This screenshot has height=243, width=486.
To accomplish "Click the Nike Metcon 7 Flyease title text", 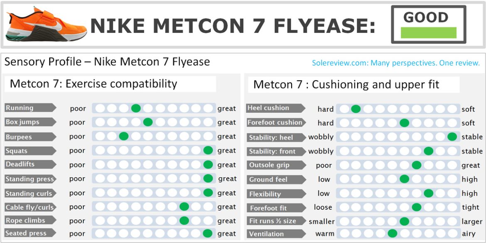I will click(x=233, y=27).
